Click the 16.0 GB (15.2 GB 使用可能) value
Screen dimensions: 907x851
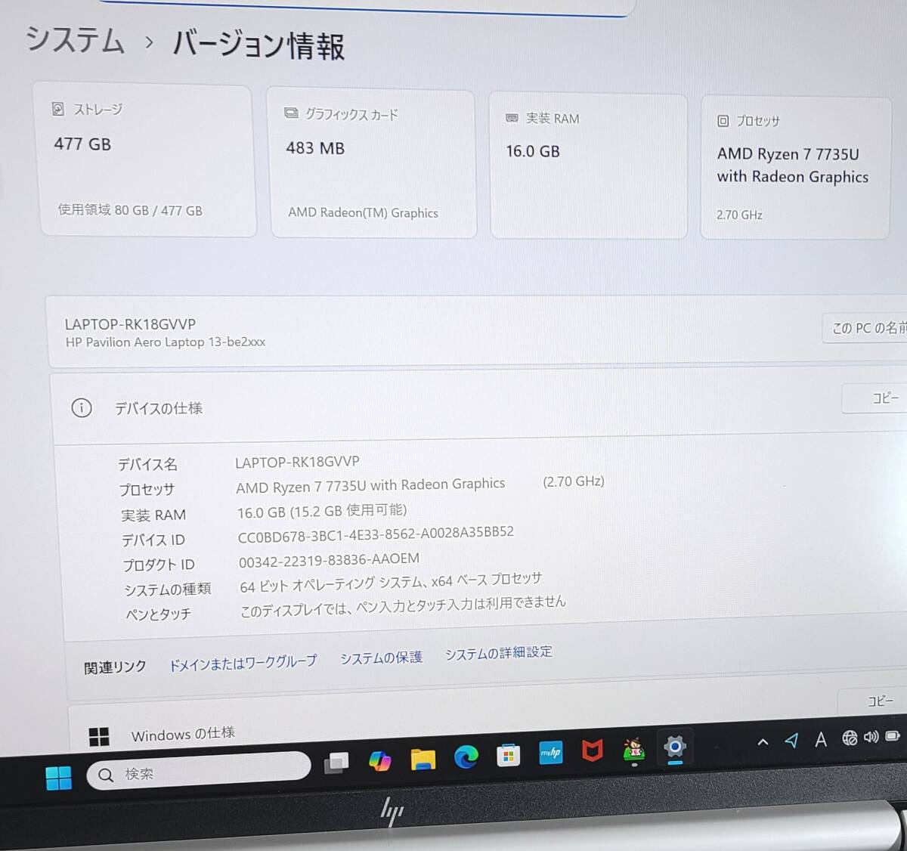pyautogui.click(x=322, y=511)
